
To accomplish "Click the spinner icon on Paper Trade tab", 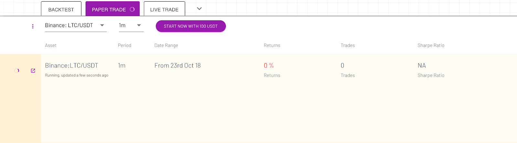I will pos(132,9).
